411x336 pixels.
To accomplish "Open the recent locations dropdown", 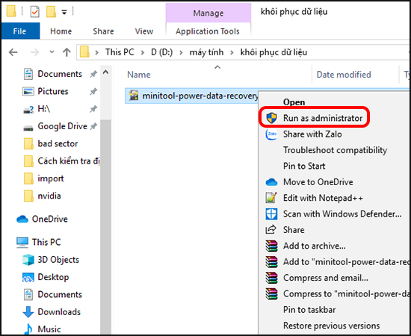I will coord(52,52).
